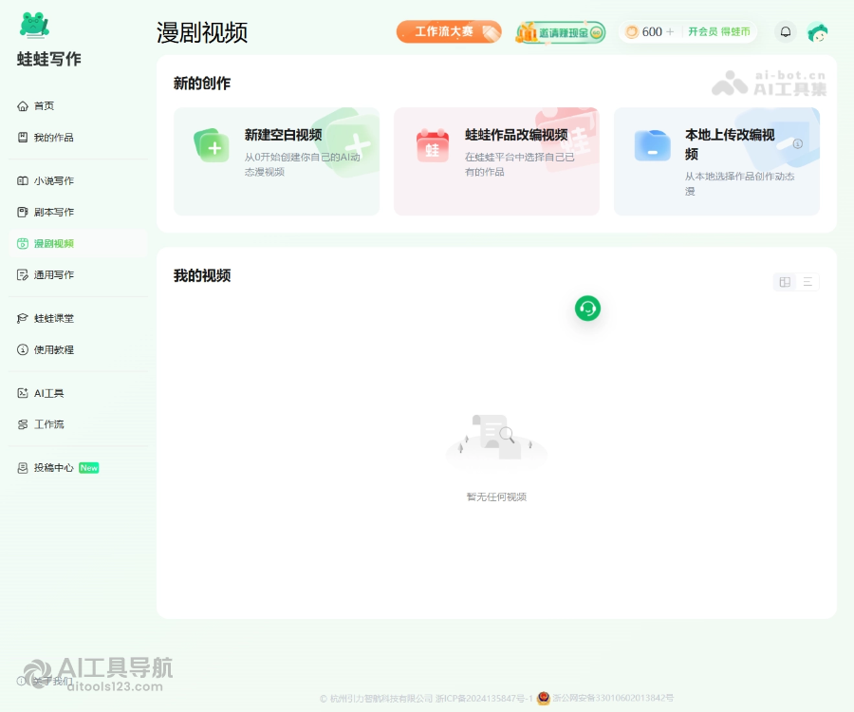Screen dimensions: 854x712
Task: Click the 600 frog coin balance
Action: pyautogui.click(x=652, y=31)
